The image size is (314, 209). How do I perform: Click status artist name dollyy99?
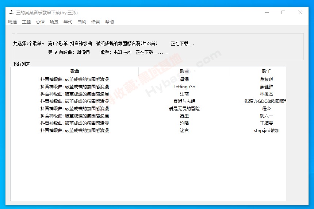(123, 52)
